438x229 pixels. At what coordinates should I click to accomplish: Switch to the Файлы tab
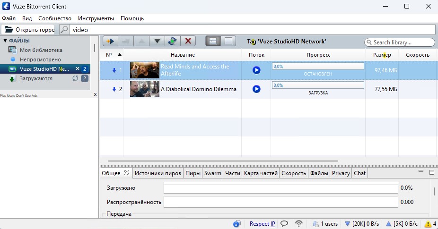[x=319, y=173]
